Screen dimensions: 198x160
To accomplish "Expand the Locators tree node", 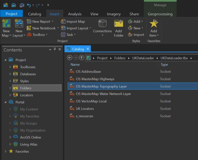I will coord(10,95).
